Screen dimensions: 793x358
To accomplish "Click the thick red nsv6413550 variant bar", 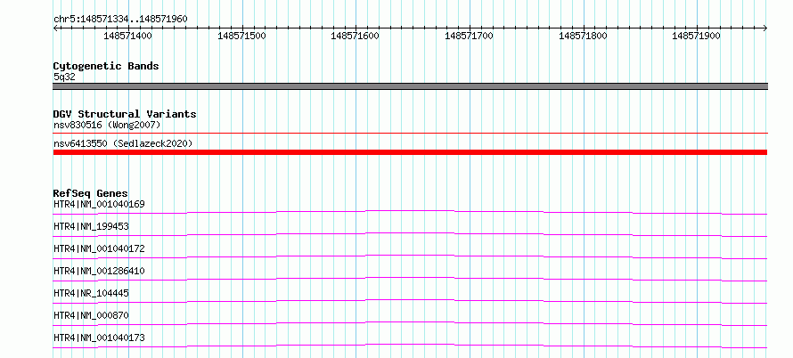I will (x=410, y=152).
